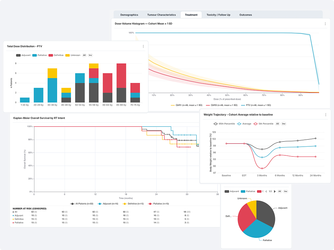Click the "NUMBER AT RISK (CENSORED)" heading
Viewport: 334px width, 250px height.
[29, 209]
